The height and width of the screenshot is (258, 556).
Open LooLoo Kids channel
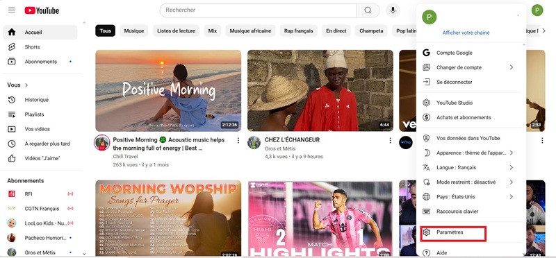[x=40, y=223]
